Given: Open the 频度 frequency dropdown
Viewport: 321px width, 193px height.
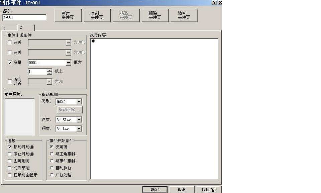Looking at the screenshot, I should tap(79, 129).
